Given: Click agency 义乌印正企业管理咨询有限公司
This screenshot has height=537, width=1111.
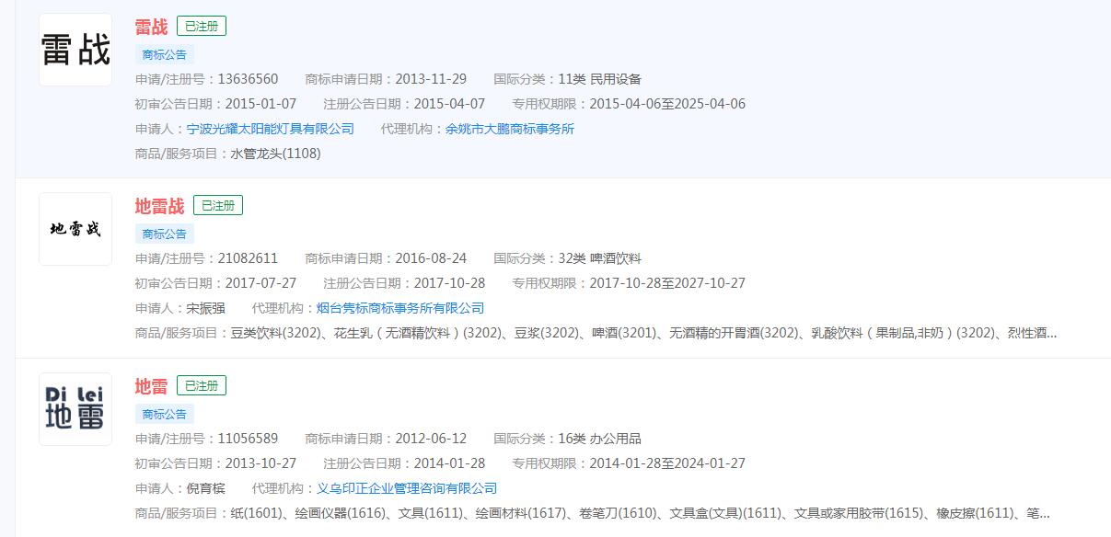Looking at the screenshot, I should (x=406, y=487).
